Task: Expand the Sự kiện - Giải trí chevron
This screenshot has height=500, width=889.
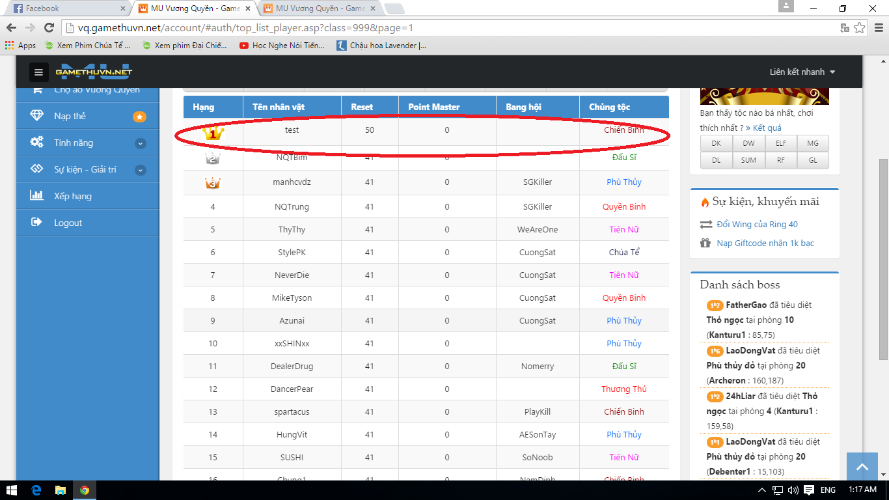Action: coord(140,170)
